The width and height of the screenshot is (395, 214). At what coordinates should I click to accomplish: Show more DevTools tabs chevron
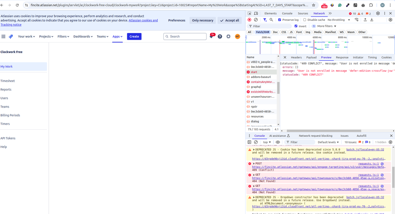[x=330, y=13]
